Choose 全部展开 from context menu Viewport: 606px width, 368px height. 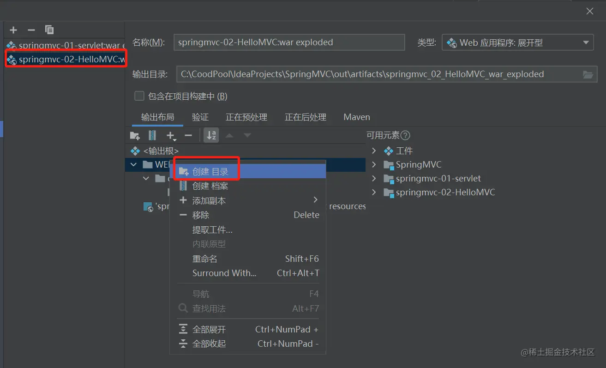[248, 329]
